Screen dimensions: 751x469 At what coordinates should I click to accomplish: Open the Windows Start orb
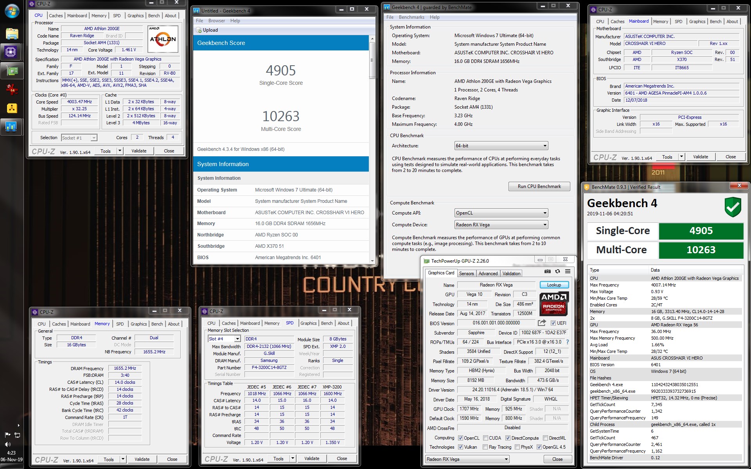point(12,11)
